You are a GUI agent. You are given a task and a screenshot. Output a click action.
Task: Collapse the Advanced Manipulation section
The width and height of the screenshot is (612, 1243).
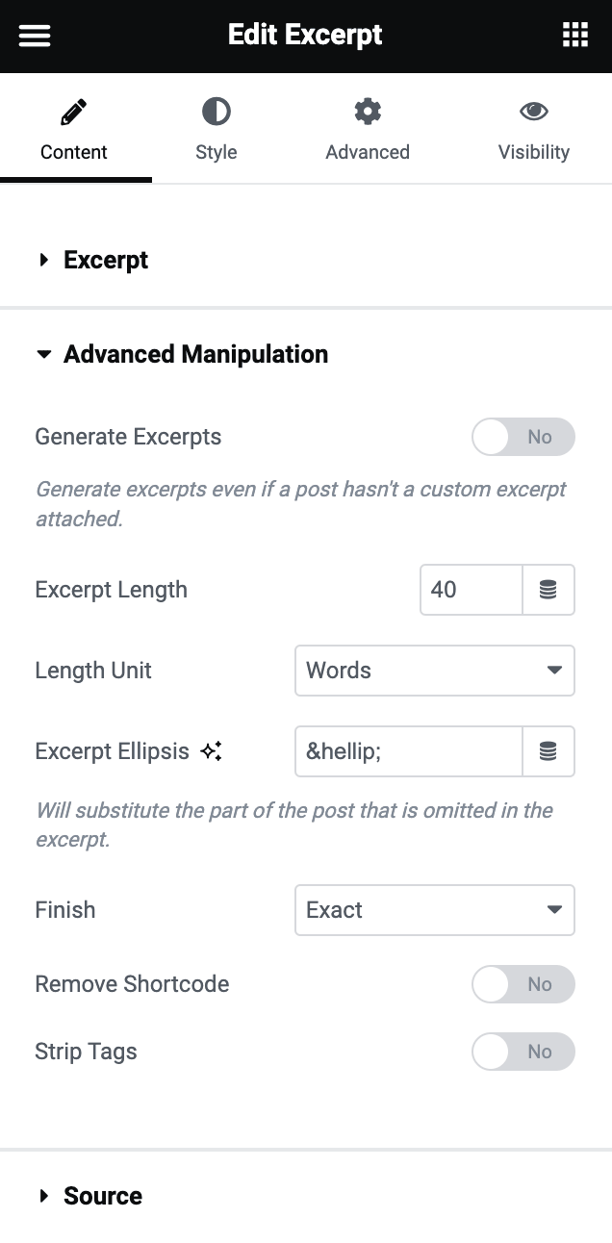pos(195,354)
